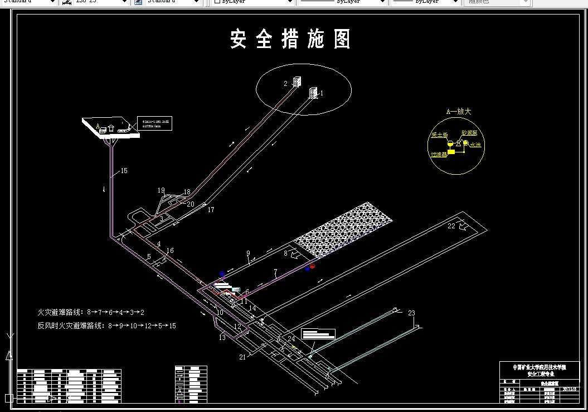
Task: Click the dimension style icon on the toolbar
Action: [67, 2]
